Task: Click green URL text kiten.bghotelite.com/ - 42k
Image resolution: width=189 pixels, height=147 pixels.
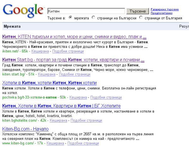Action: 24,120
